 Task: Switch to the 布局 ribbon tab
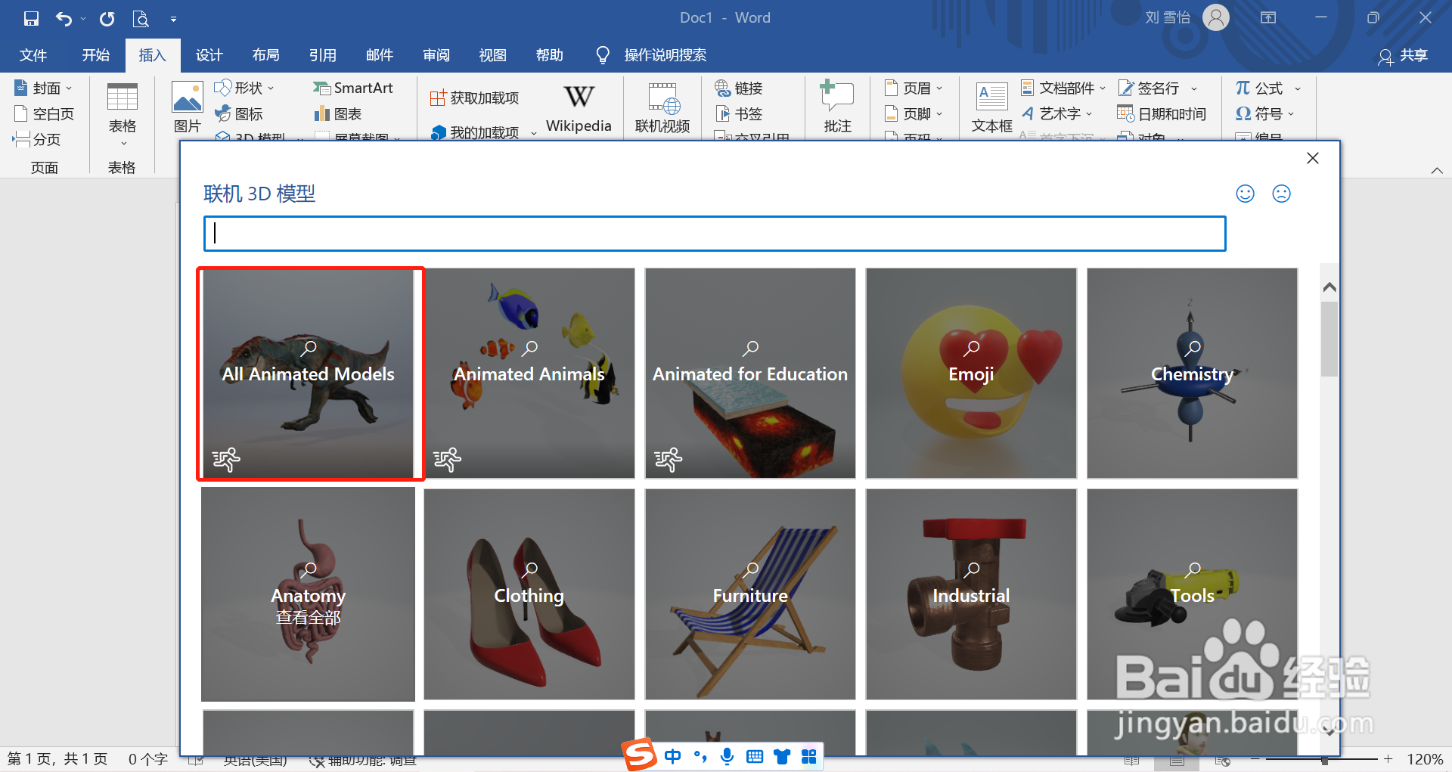tap(266, 55)
